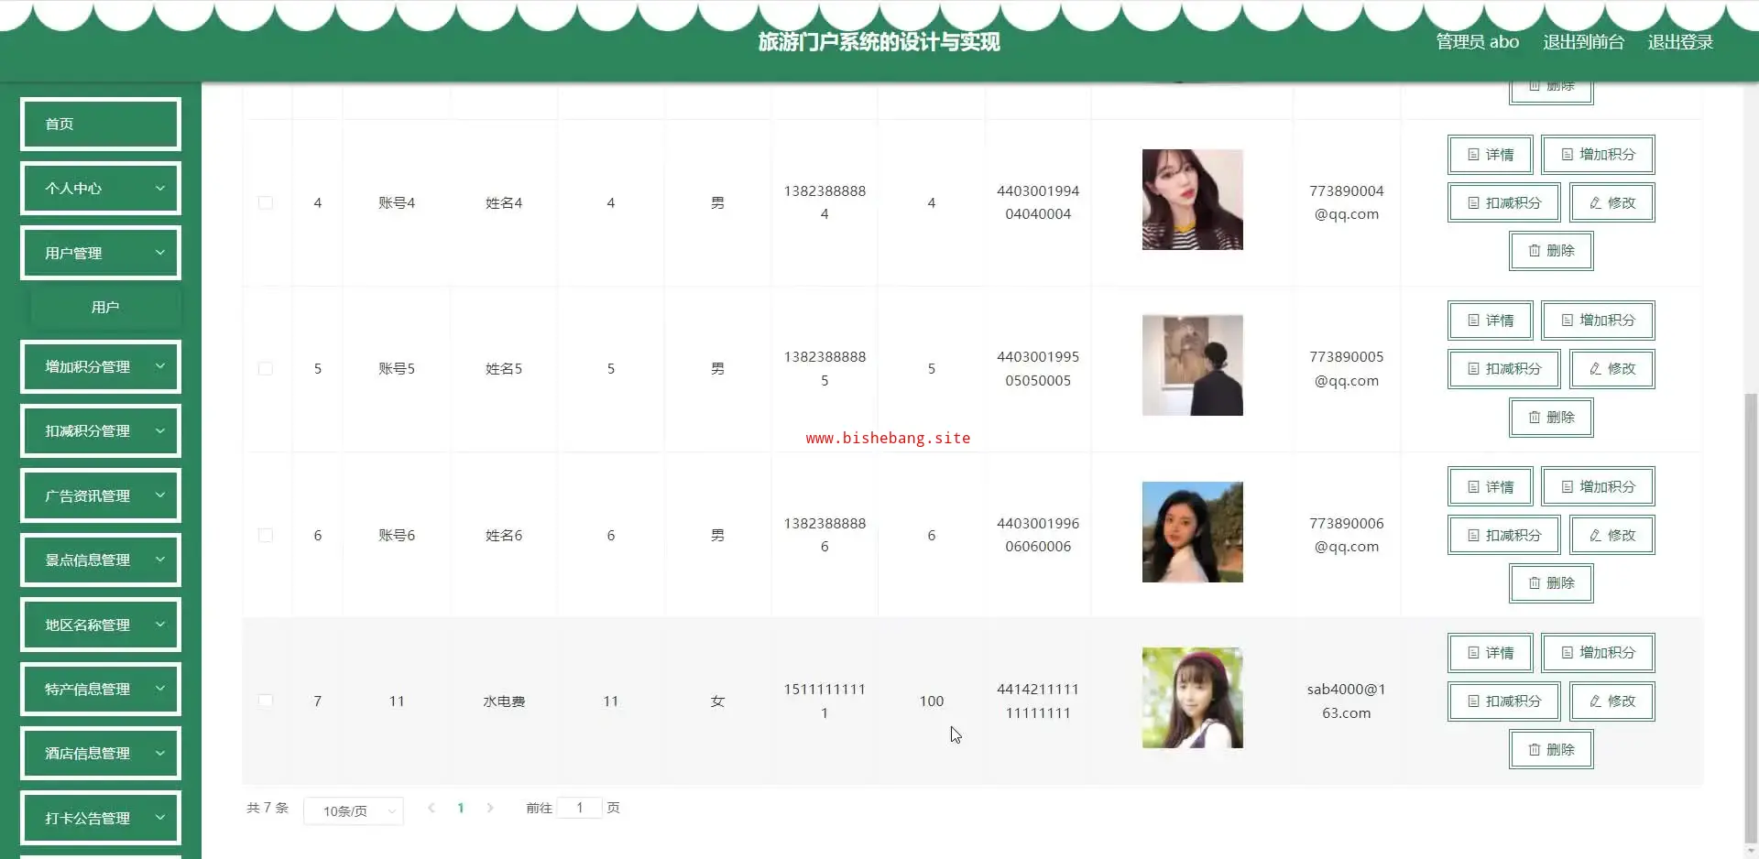Viewport: 1759px width, 859px height.
Task: Open the 10条/页 page size dropdown
Action: 354,810
